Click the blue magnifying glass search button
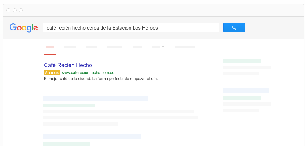305x148 pixels. [x=234, y=28]
